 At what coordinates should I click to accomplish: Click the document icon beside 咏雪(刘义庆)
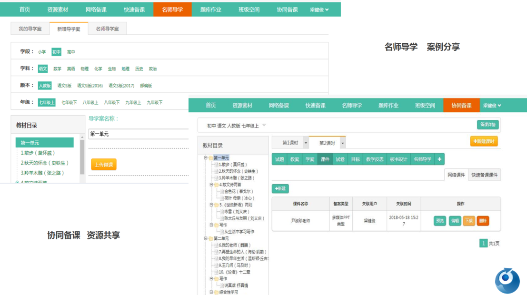(221, 212)
